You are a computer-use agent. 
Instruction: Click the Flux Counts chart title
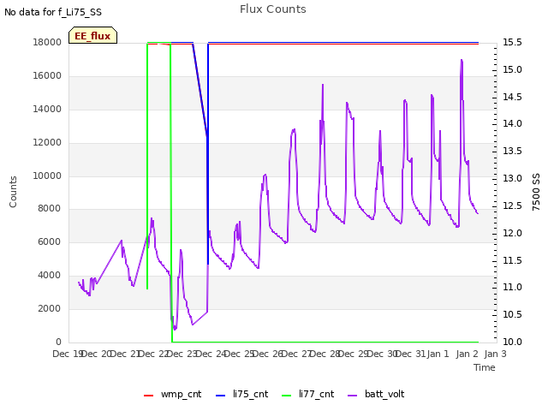(273, 9)
